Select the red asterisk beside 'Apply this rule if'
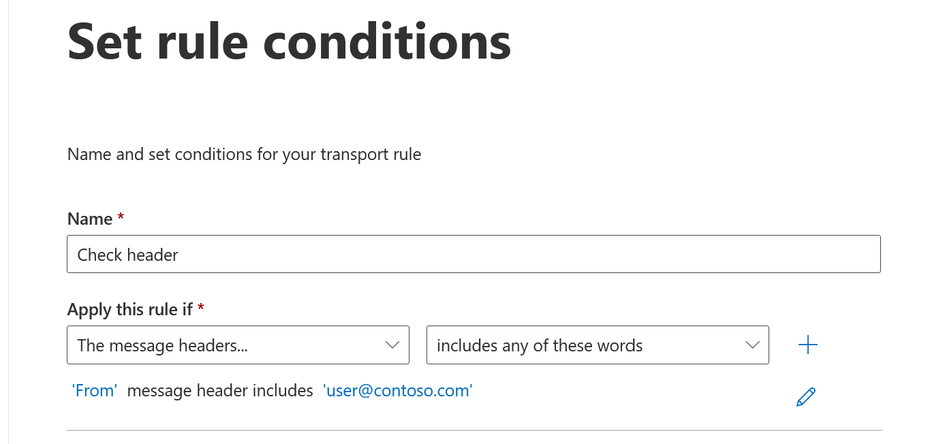945x444 pixels. tap(201, 308)
